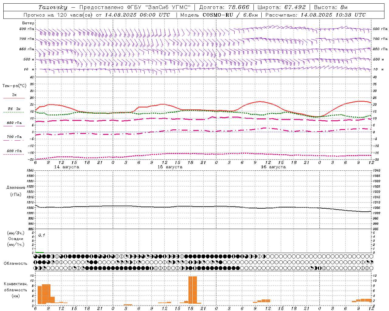Click the 'Облачность' cloud cover label
Screen dimensions: 389x311
(15, 263)
